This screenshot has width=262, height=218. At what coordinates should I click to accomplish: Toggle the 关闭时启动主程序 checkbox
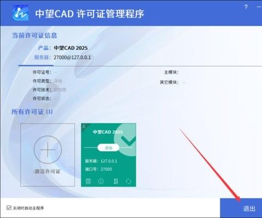[x=9, y=208]
